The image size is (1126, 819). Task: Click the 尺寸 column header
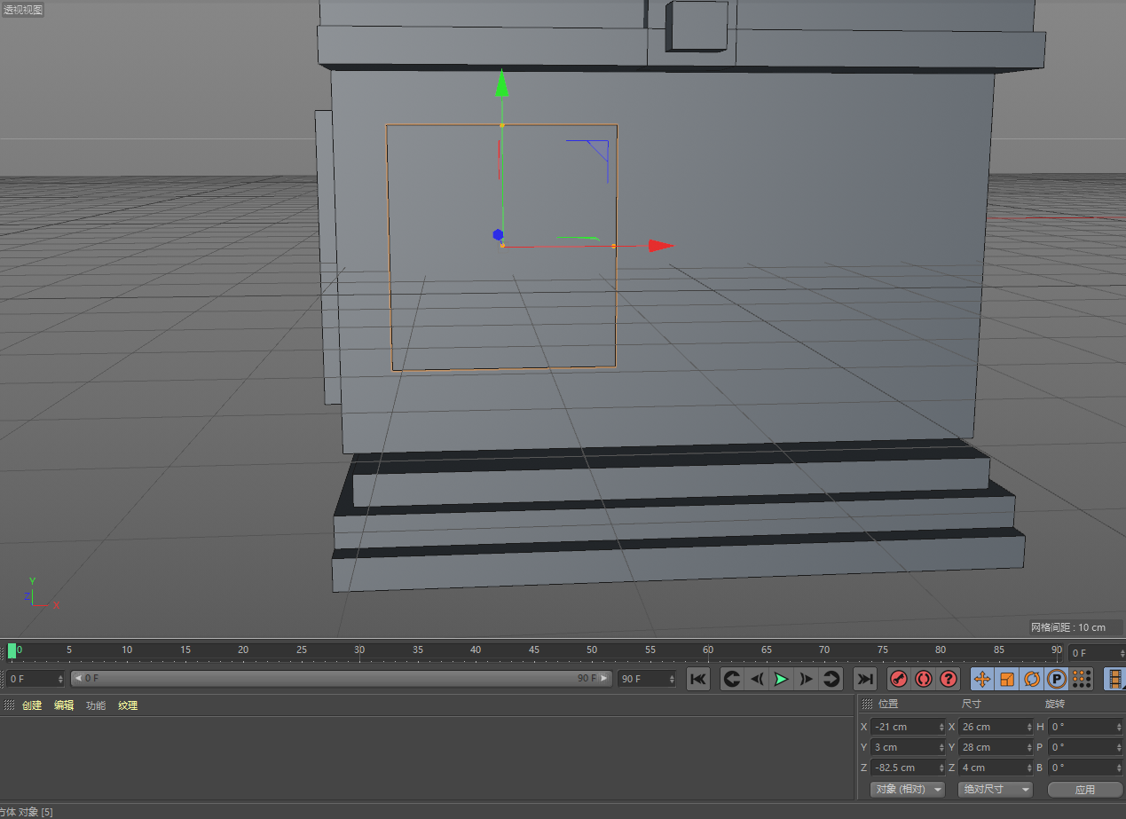972,704
